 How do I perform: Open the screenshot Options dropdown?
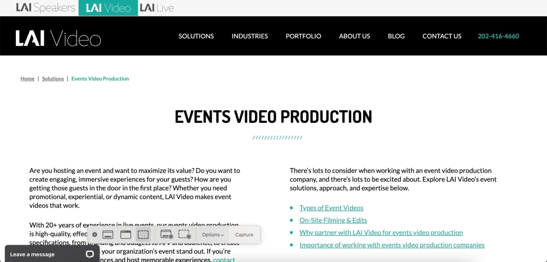click(x=213, y=235)
